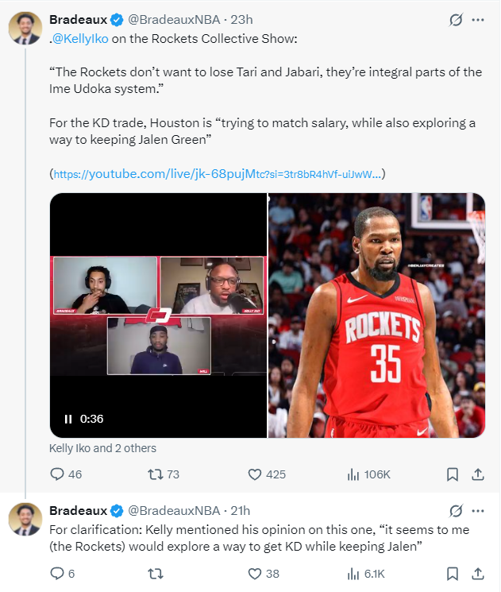This screenshot has height=592, width=501.
Task: Pause the video at 0:36
Action: pyautogui.click(x=68, y=419)
